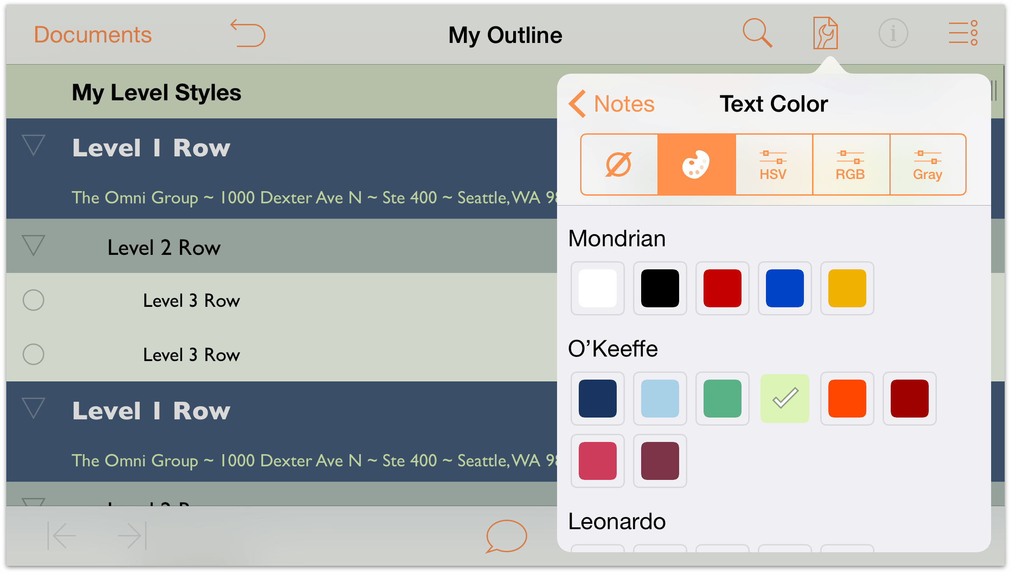
Task: Toggle the second Level 3 Row checkbox
Action: point(34,354)
